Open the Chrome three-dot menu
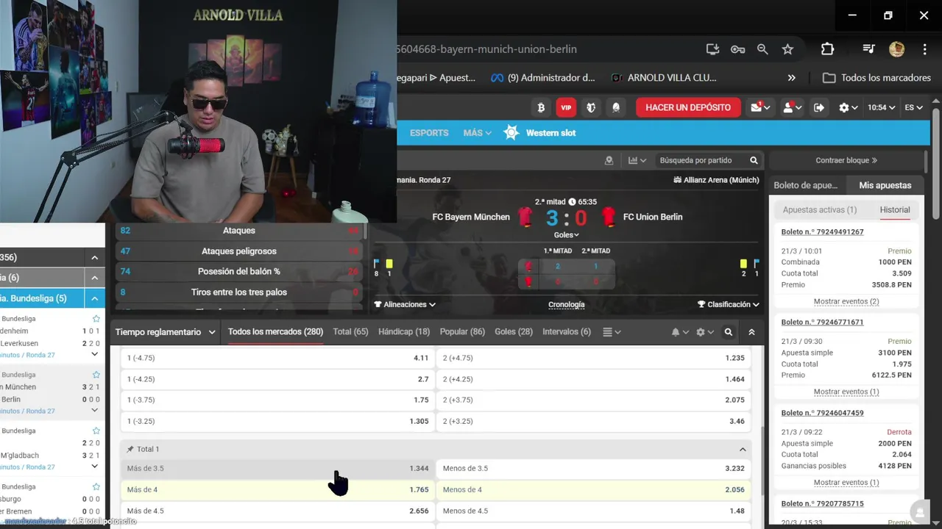This screenshot has width=942, height=529. pos(925,49)
